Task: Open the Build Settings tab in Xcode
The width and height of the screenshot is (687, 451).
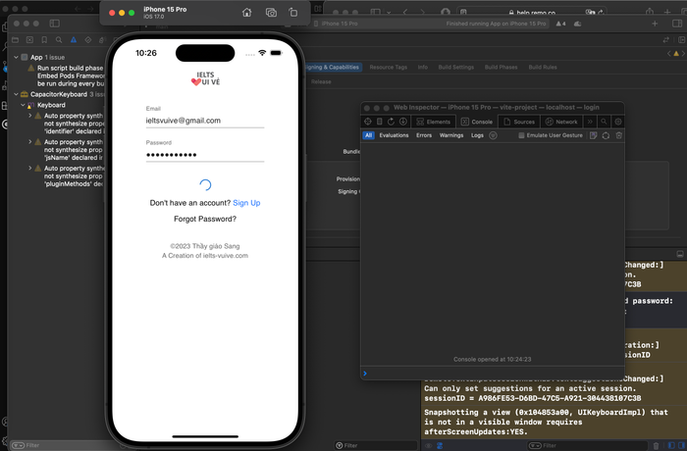Action: 456,68
